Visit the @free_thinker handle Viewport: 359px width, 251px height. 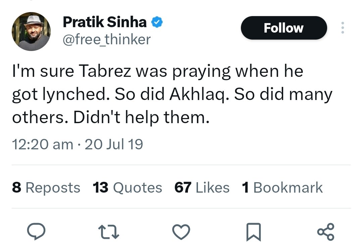pyautogui.click(x=106, y=39)
